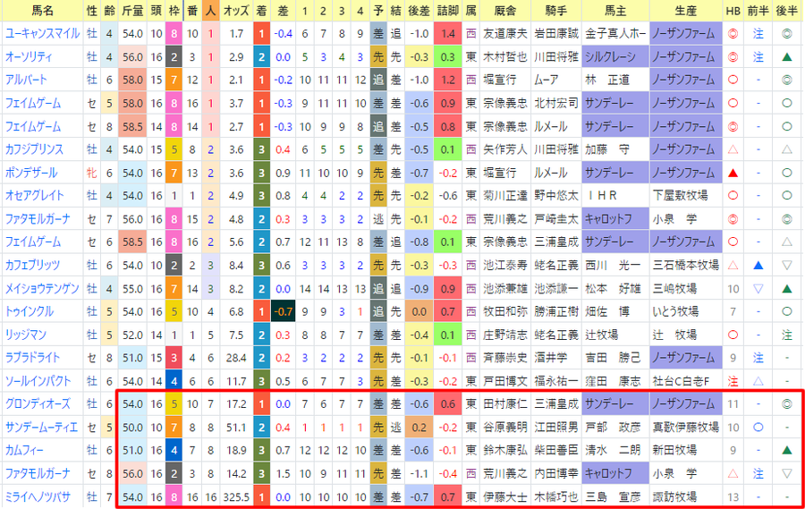
Task: Select jockey 木幡巧也 cell
Action: pyautogui.click(x=556, y=496)
